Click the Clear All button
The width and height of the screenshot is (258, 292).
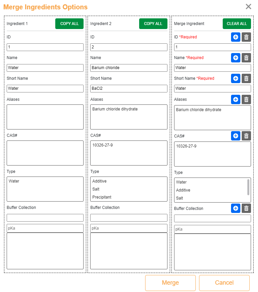(x=236, y=24)
